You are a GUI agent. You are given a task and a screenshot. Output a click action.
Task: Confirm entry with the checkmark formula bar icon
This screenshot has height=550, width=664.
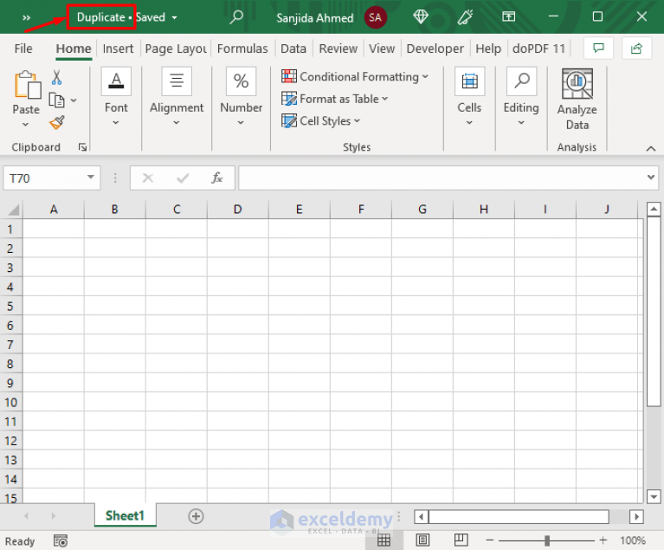tap(183, 178)
